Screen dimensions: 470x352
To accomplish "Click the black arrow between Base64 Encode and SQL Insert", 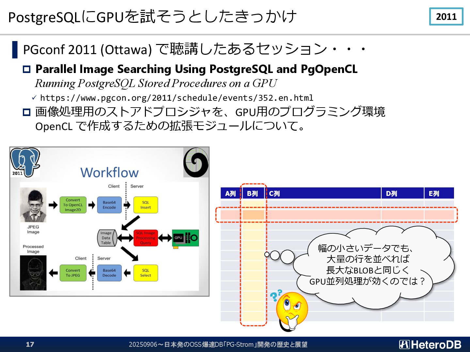I will click(x=127, y=205).
